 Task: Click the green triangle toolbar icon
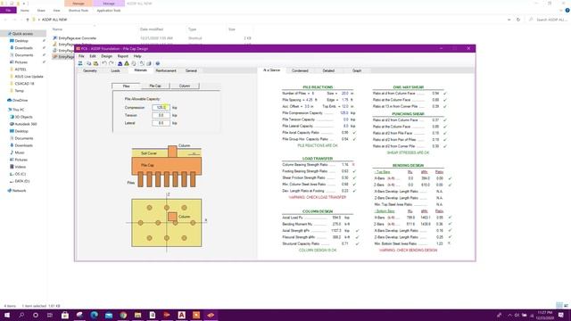pos(127,63)
